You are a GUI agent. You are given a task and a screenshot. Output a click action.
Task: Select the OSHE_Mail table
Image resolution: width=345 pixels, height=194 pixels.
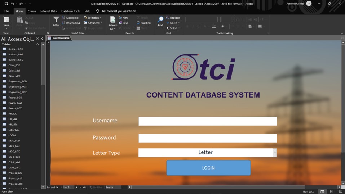tap(14, 162)
